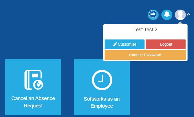Screen dimensions: 194x117
Task: Click the SID magnifier icon
Action: point(153,15)
